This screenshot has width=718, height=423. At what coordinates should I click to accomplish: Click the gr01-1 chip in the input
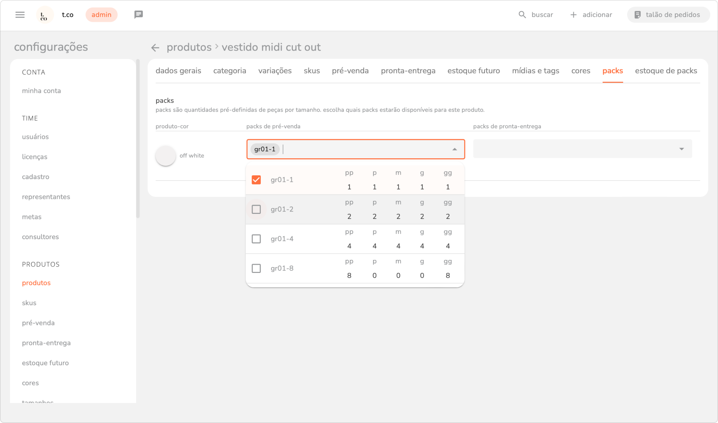tap(265, 149)
